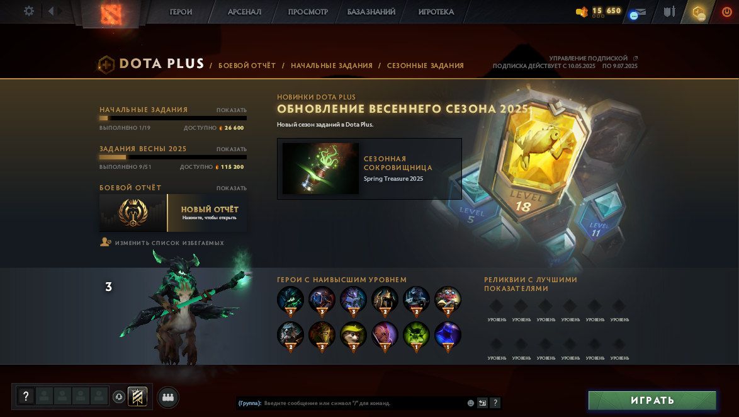Open the chat emoticon picker
The height and width of the screenshot is (417, 739).
[470, 403]
